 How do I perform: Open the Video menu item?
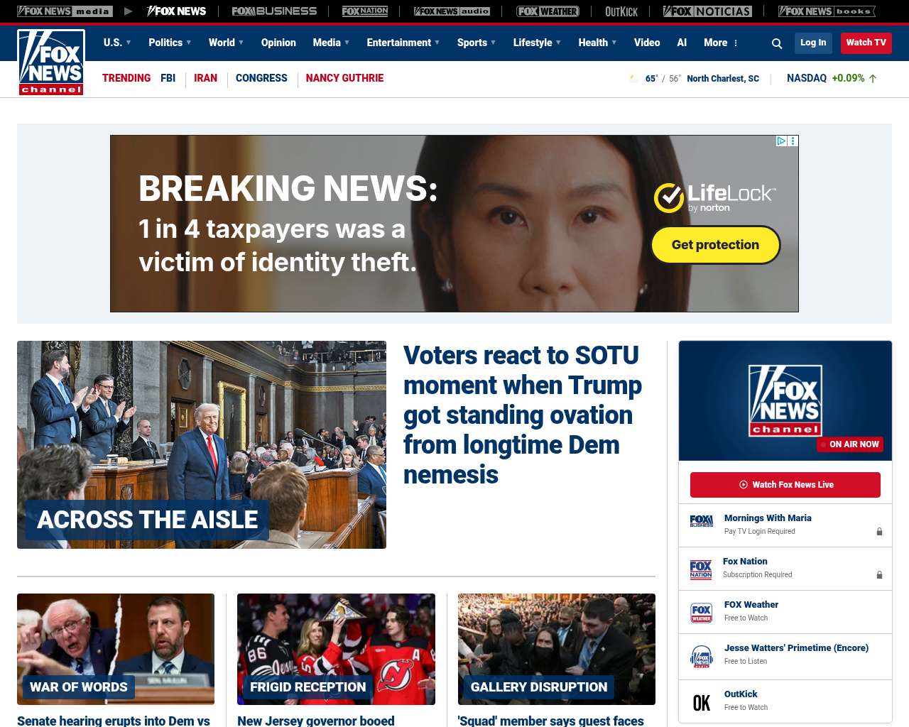[647, 43]
